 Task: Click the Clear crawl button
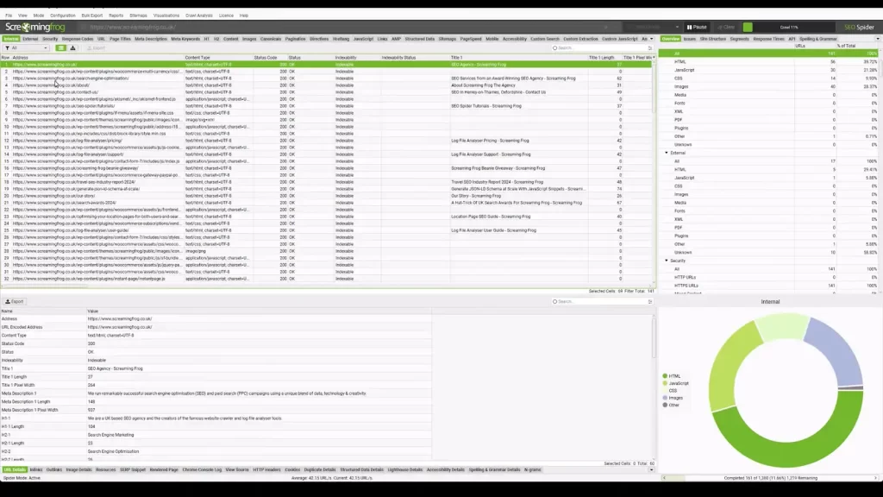[725, 28]
